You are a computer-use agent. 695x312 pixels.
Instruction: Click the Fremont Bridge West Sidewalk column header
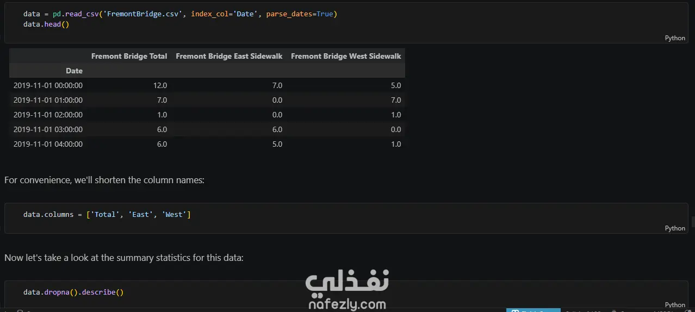pos(346,56)
